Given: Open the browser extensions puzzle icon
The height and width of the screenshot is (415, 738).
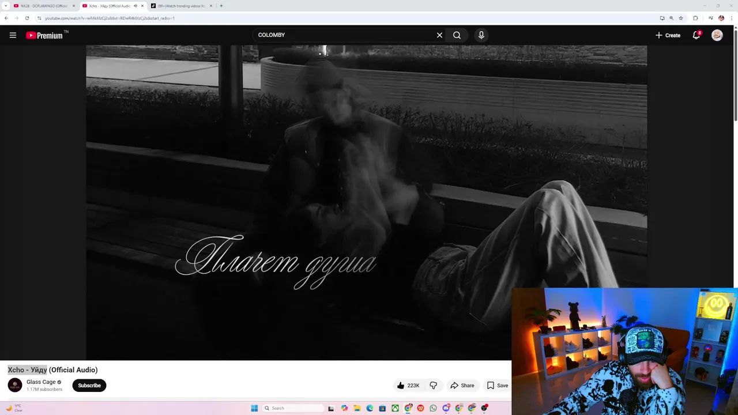Looking at the screenshot, I should point(695,18).
